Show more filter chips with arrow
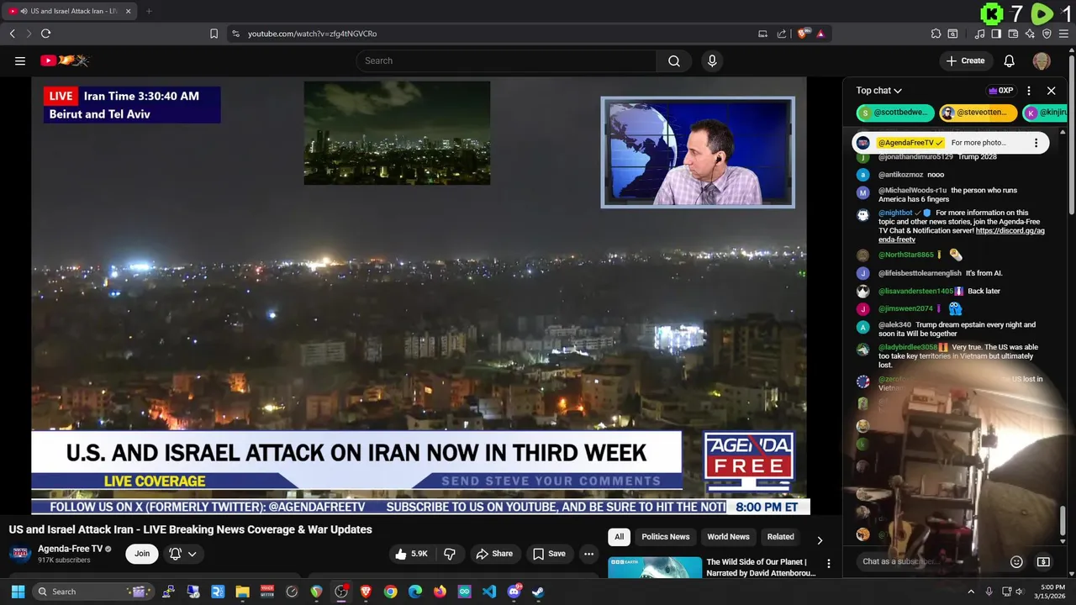 [820, 539]
